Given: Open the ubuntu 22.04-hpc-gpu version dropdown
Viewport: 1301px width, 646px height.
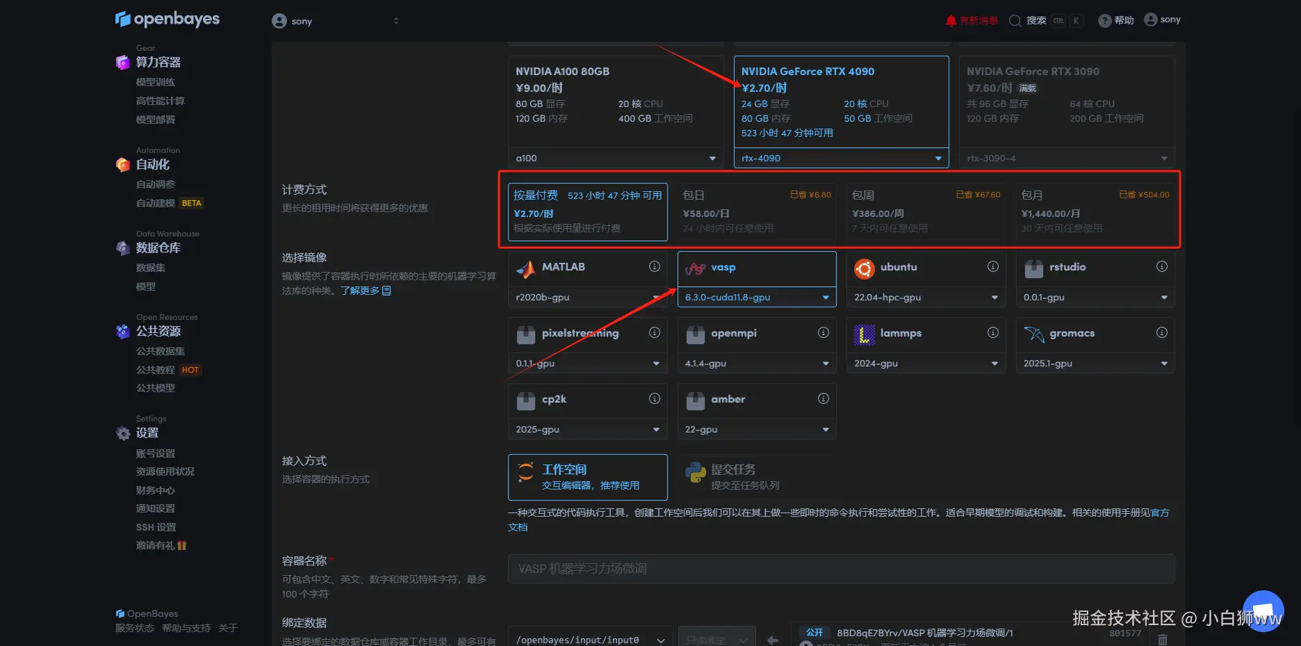Looking at the screenshot, I should coord(926,298).
